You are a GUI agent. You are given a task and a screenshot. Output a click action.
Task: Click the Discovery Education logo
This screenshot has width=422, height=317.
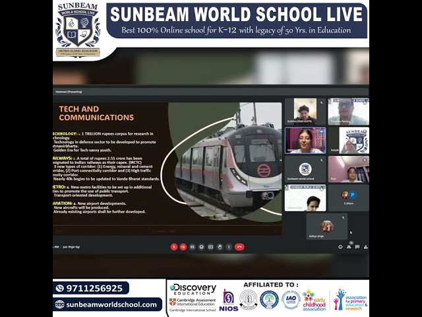[193, 289]
